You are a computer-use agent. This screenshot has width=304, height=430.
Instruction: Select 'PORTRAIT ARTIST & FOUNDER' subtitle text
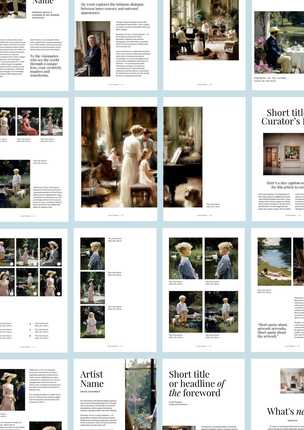(46, 15)
